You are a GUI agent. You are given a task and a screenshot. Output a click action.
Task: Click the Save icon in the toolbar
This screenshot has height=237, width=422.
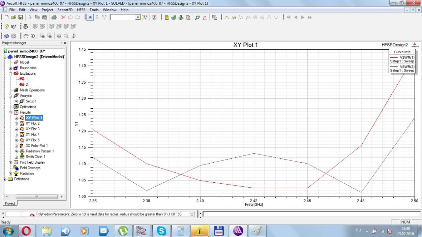pos(20,17)
